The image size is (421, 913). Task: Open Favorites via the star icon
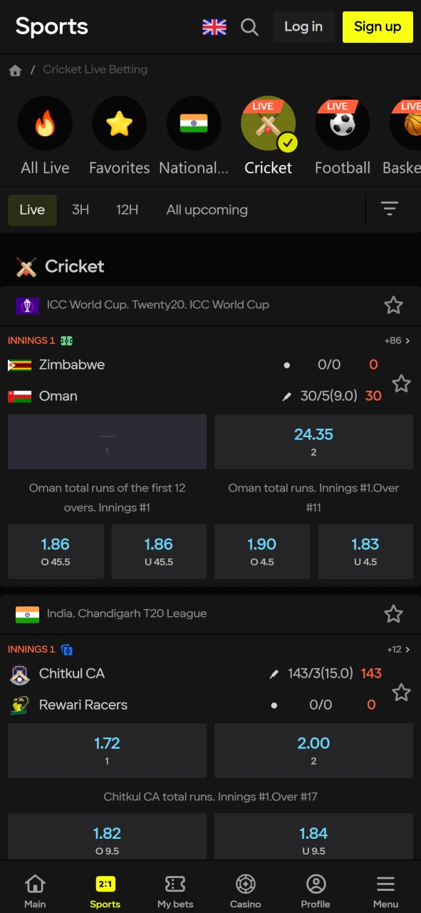click(x=119, y=123)
